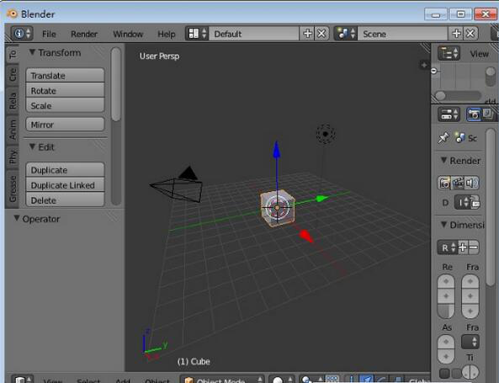Collapse the Dimensions panel

pyautogui.click(x=444, y=225)
